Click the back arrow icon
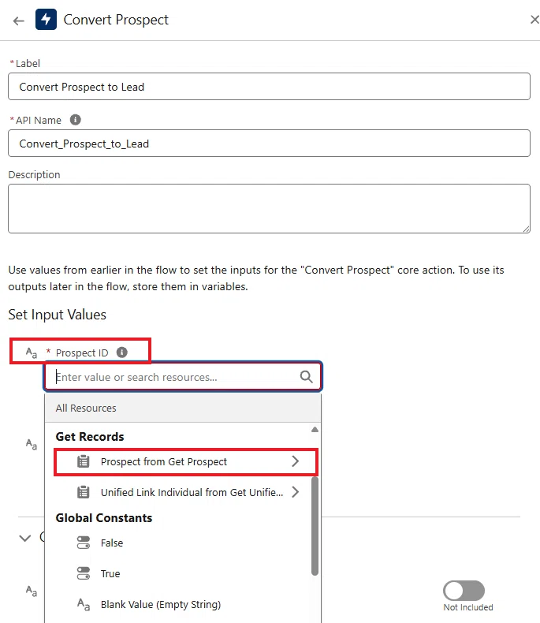540x623 pixels. [x=19, y=21]
